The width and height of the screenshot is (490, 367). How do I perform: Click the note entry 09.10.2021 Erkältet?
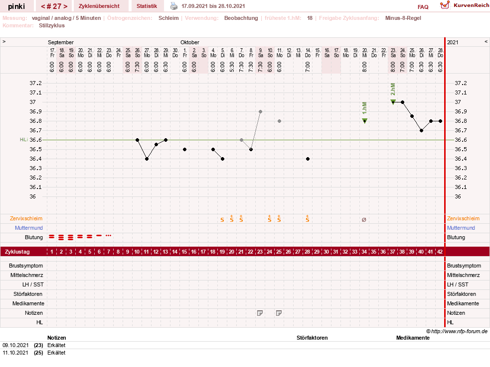pyautogui.click(x=34, y=345)
